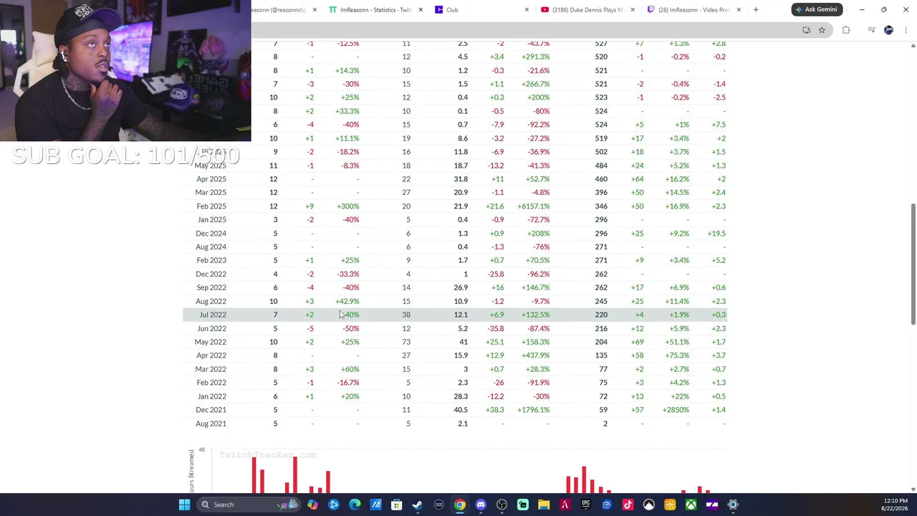Open Chrome's media controls icon

[x=871, y=30]
